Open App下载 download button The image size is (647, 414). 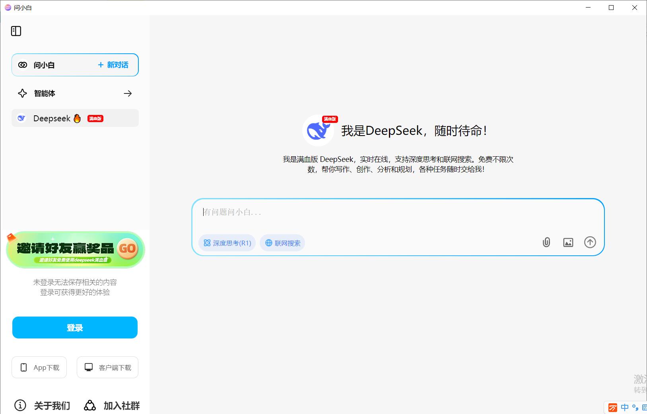(x=39, y=367)
